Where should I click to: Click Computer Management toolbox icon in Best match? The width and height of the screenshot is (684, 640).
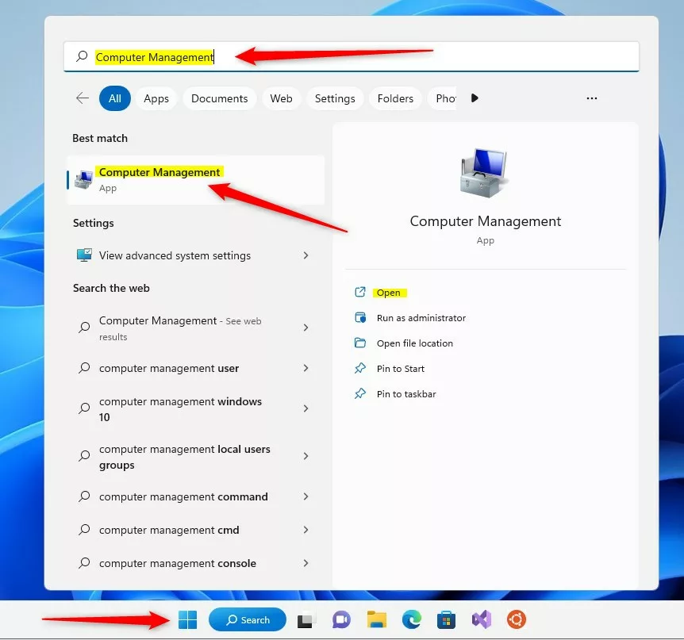pyautogui.click(x=83, y=179)
